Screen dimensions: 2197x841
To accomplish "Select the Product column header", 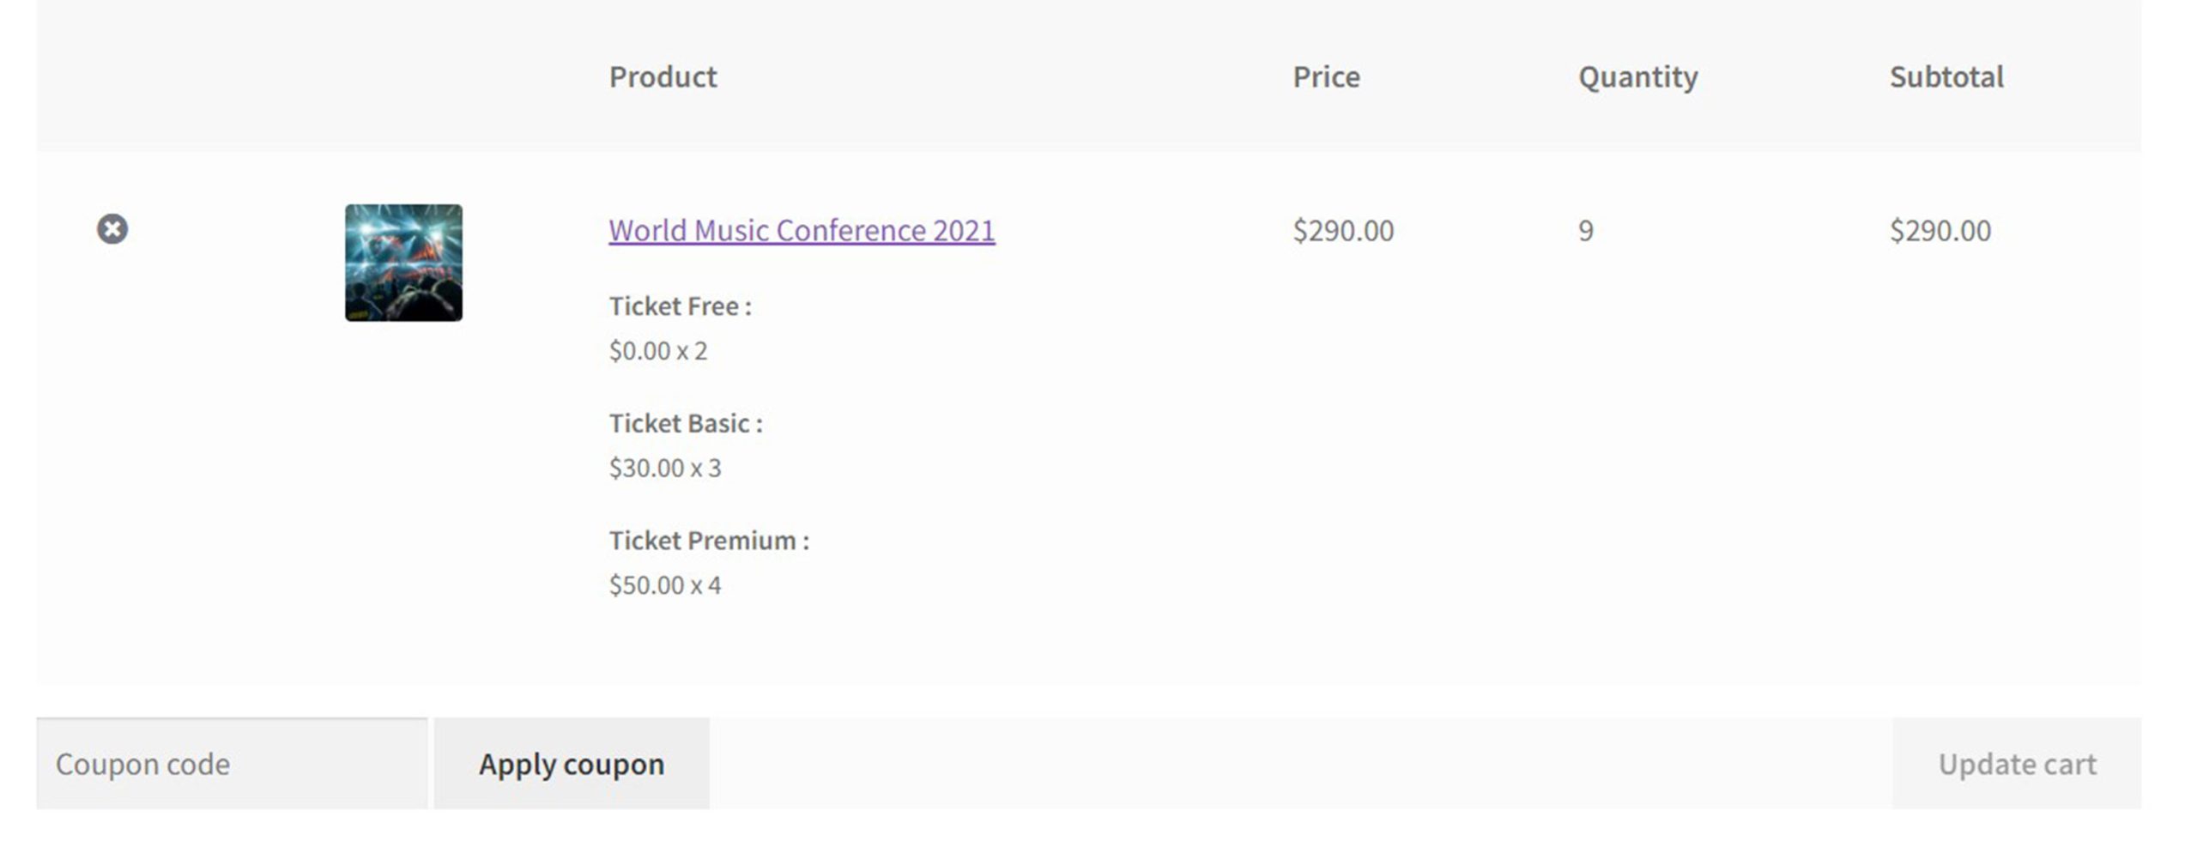I will pos(663,76).
